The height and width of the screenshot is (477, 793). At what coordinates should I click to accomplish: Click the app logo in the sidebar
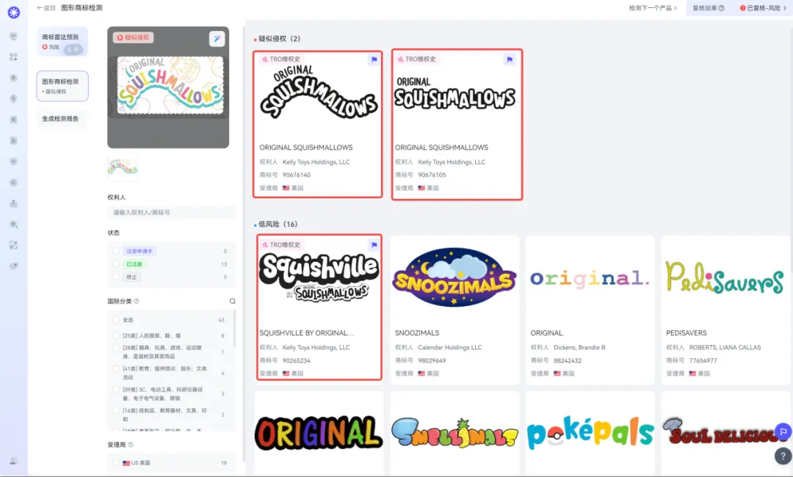coord(14,12)
